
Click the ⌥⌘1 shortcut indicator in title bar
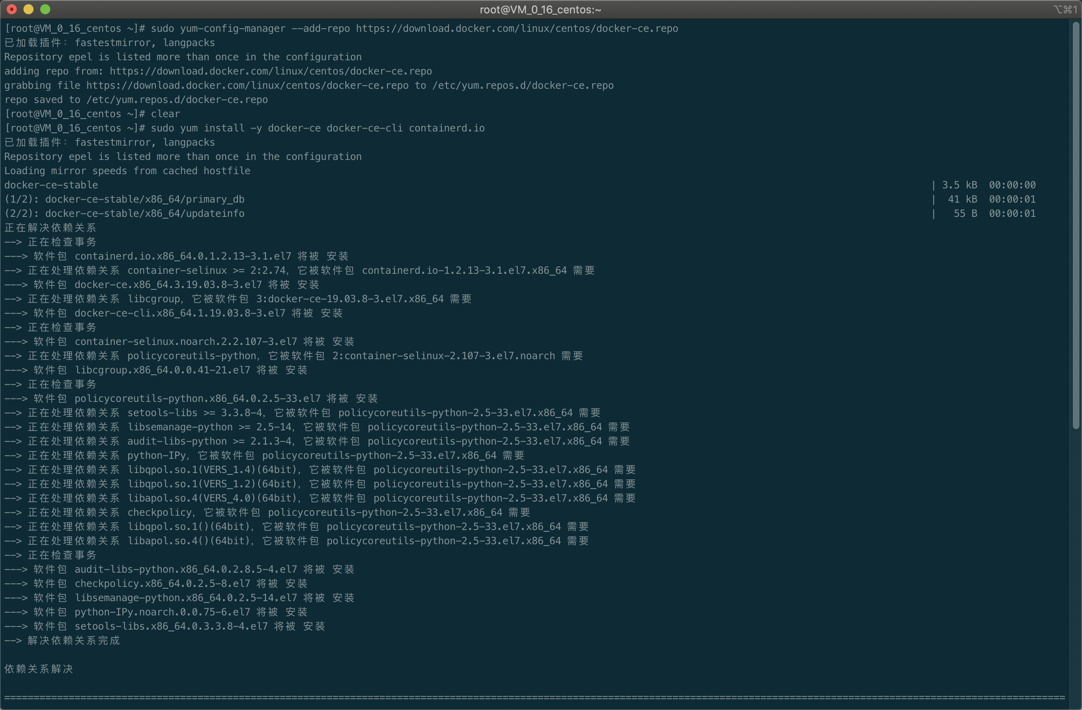pos(1064,10)
